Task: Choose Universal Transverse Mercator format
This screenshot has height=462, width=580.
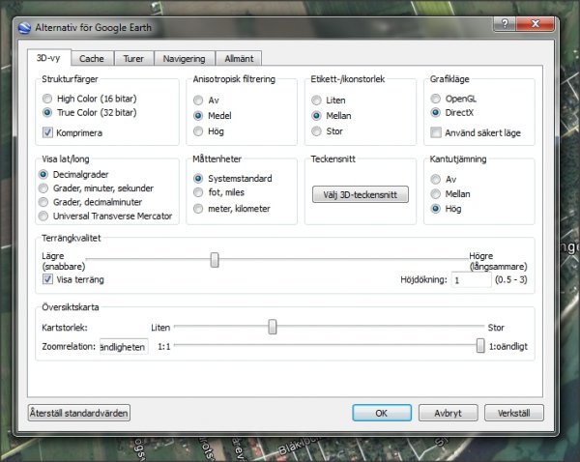Action: (44, 216)
